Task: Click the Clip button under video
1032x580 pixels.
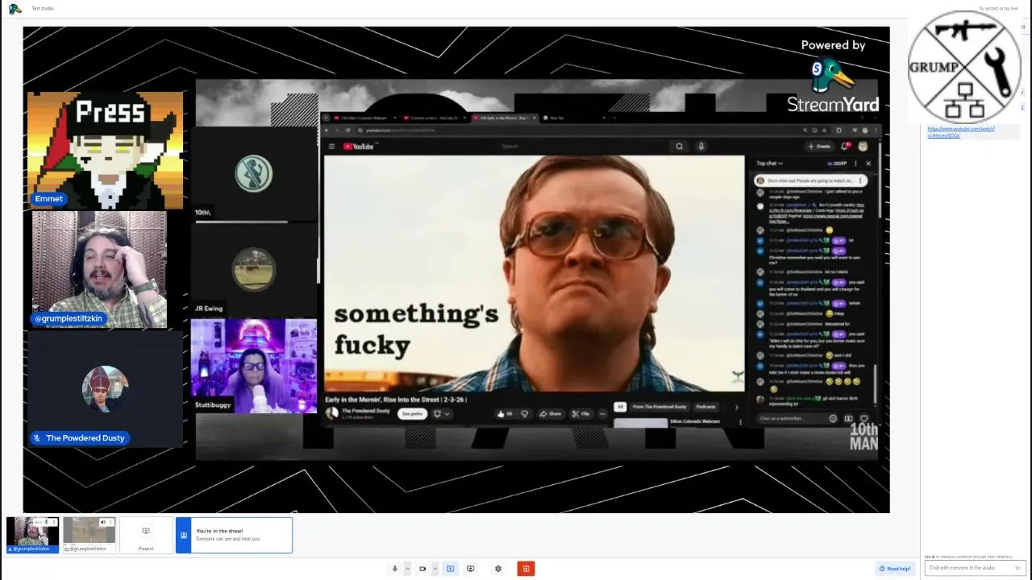Action: (580, 414)
